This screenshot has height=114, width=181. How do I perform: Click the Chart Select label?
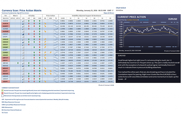(x=121, y=8)
